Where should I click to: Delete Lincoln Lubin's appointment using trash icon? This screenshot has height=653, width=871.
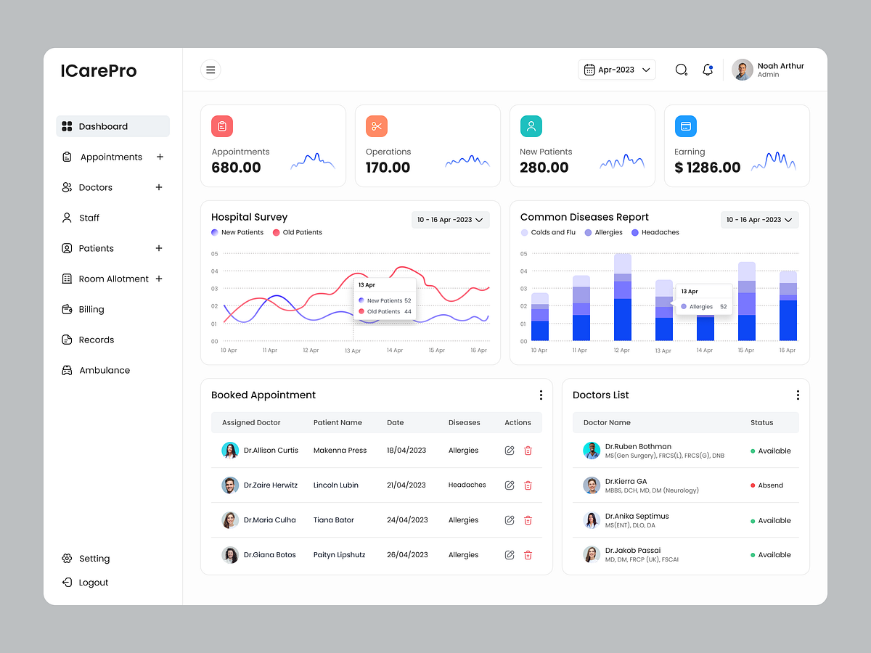[x=528, y=485]
